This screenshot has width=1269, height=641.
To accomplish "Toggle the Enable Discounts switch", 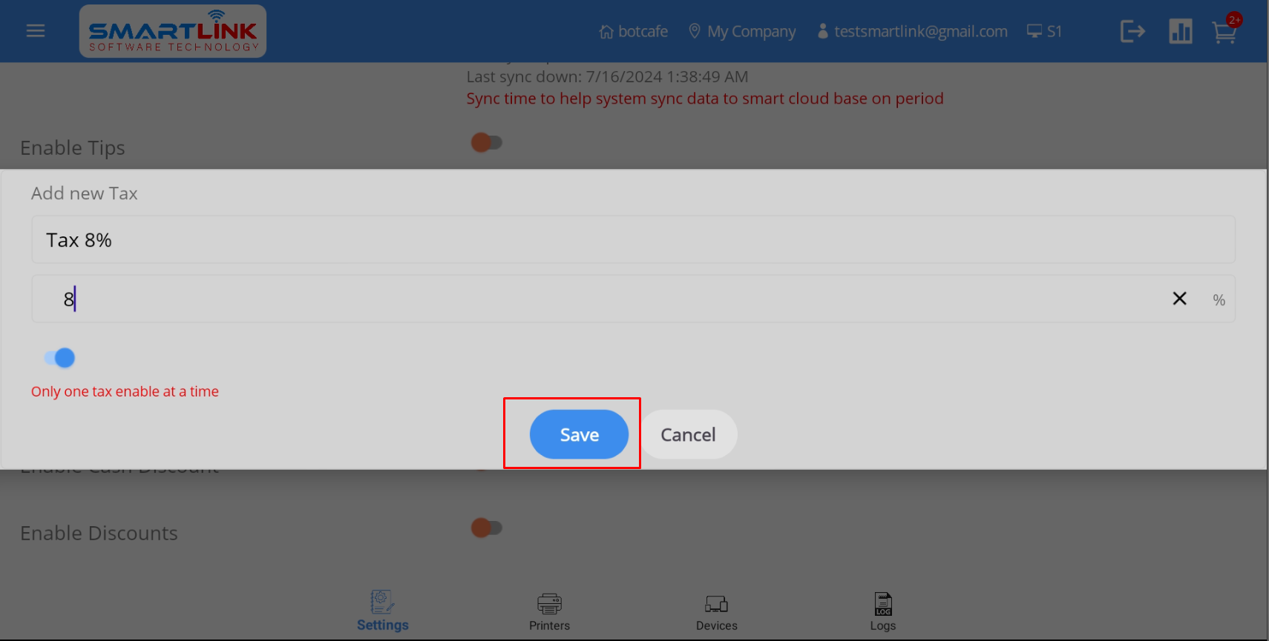I will [487, 528].
